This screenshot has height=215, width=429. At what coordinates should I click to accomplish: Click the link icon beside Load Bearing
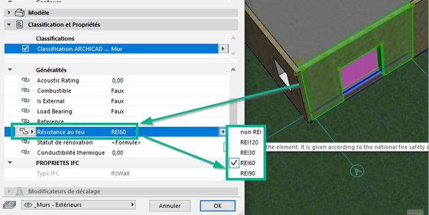pos(25,111)
